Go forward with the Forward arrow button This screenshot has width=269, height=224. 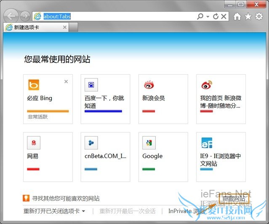click(x=25, y=16)
